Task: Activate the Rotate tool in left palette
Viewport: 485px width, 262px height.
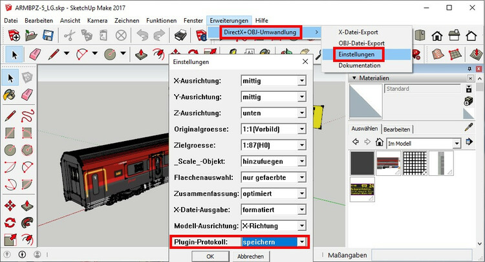Action: pos(10,223)
